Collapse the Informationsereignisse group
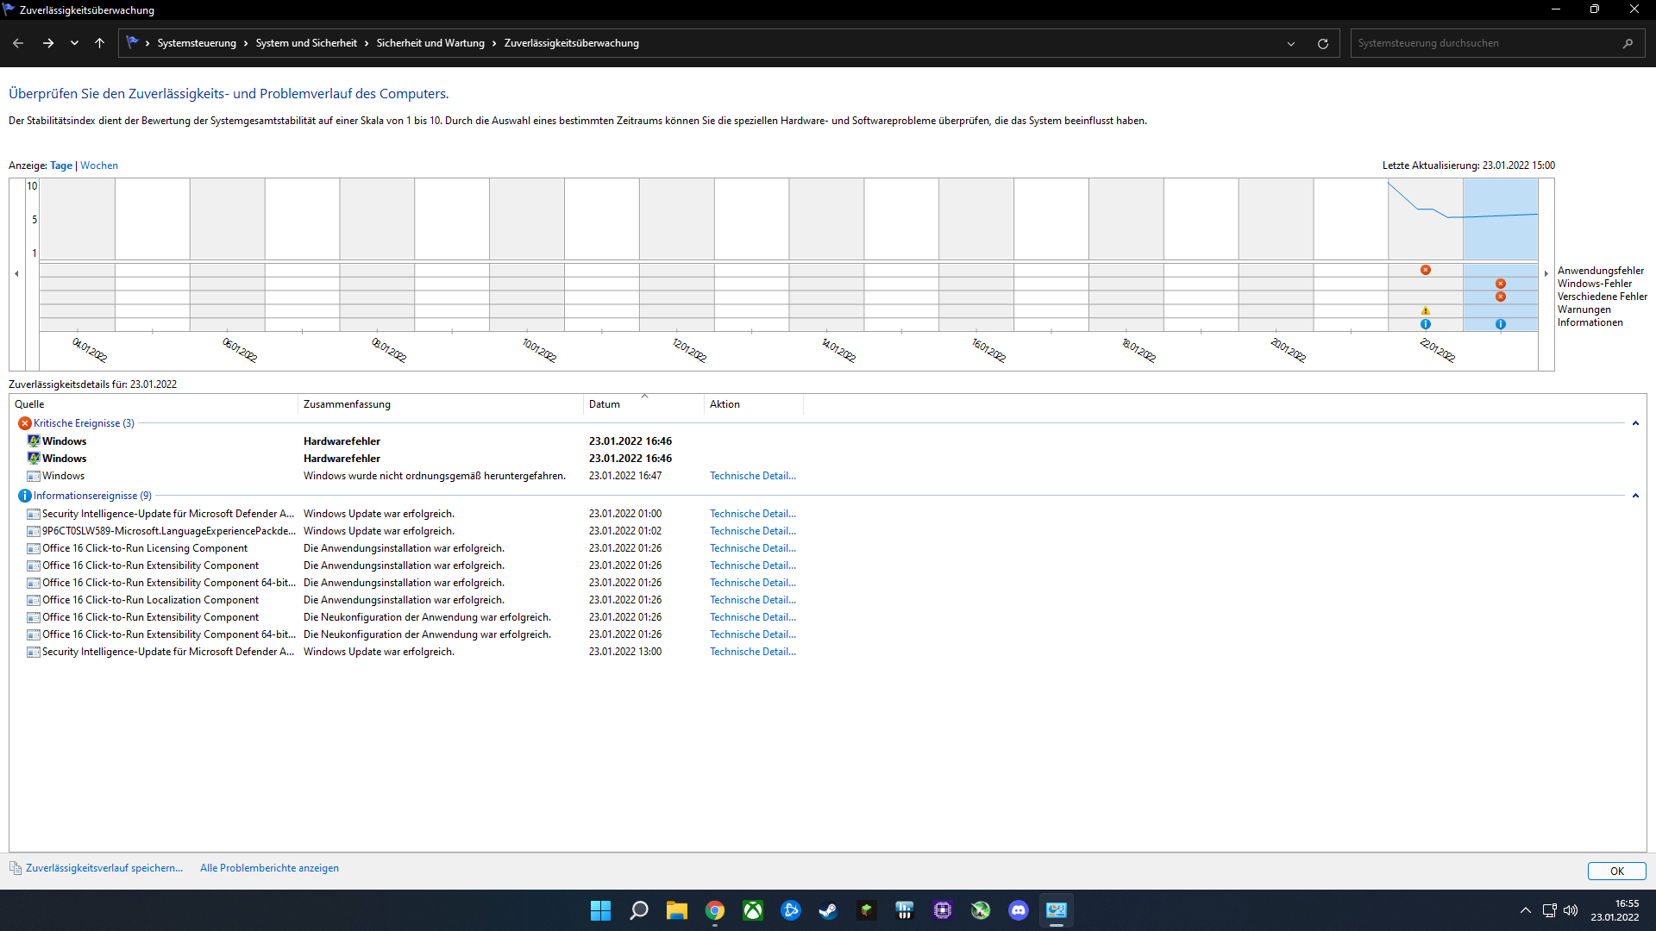 [x=1634, y=496]
